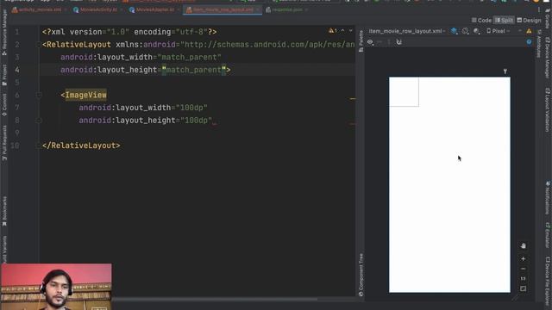This screenshot has height=310, width=552.
Task: Click the horizontal scrollbar under the editor
Action: coord(215,299)
